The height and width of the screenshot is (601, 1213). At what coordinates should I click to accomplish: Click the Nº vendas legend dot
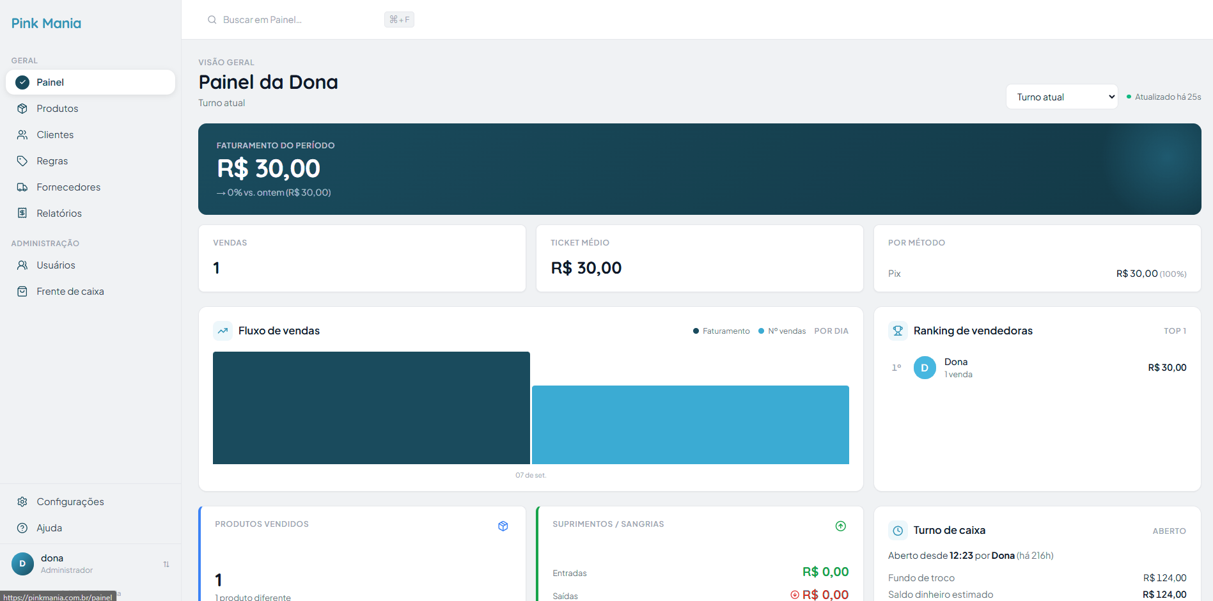[x=761, y=331]
